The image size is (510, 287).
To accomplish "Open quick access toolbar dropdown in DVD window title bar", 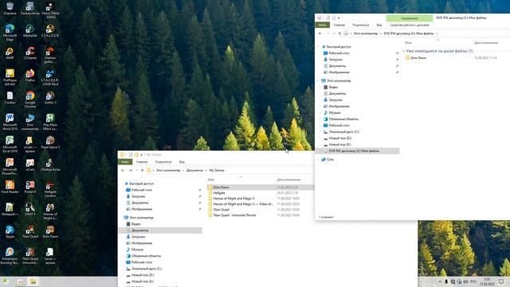I will [x=339, y=18].
